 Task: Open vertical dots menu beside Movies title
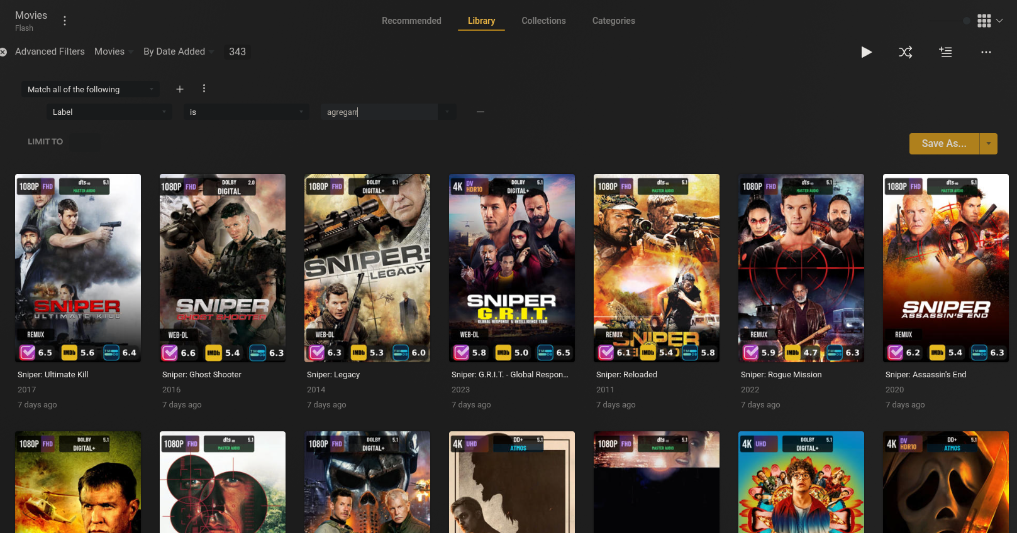click(x=65, y=21)
